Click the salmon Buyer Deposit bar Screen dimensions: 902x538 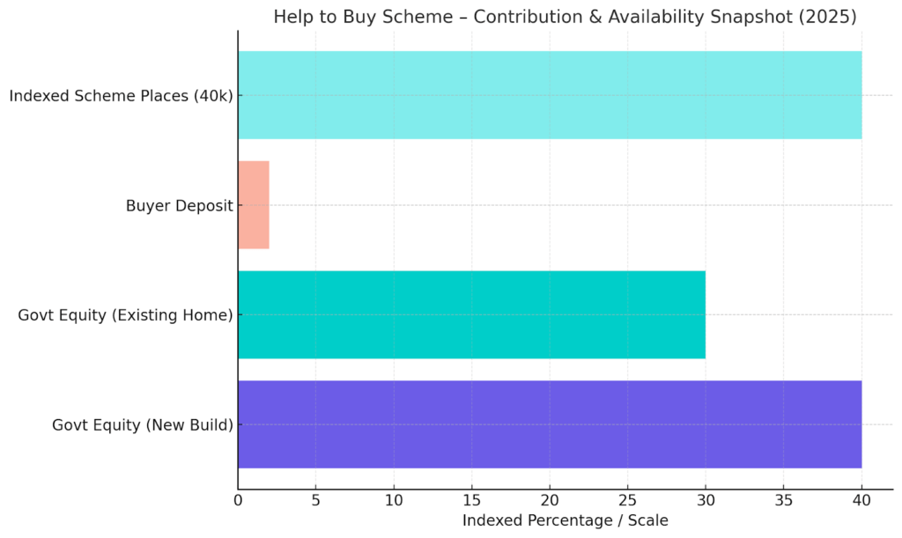[253, 205]
